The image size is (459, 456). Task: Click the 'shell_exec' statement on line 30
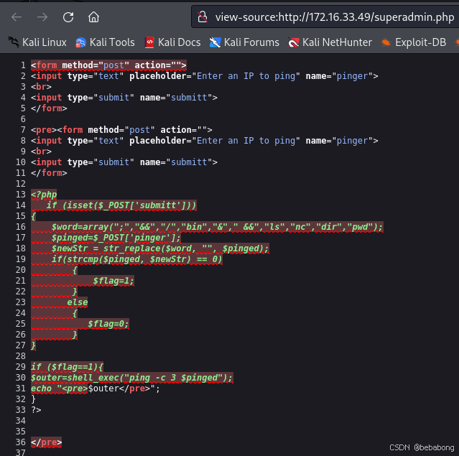pos(131,378)
